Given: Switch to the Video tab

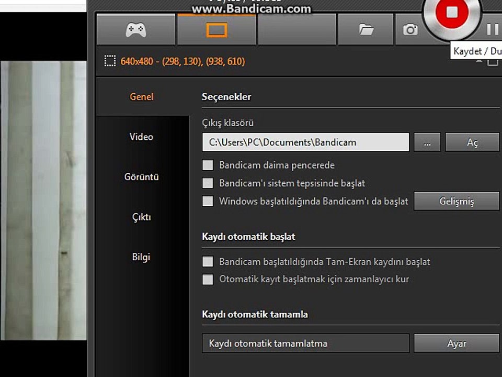Looking at the screenshot, I should click(x=142, y=137).
